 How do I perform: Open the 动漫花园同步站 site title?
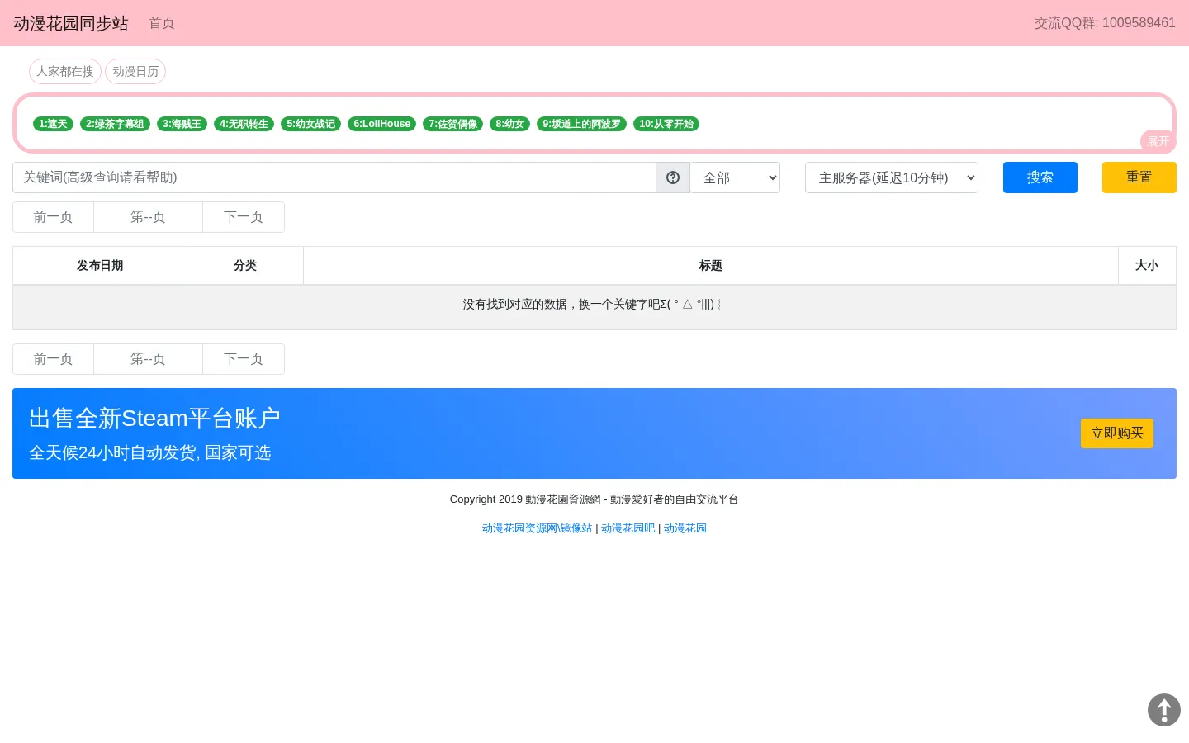point(71,23)
